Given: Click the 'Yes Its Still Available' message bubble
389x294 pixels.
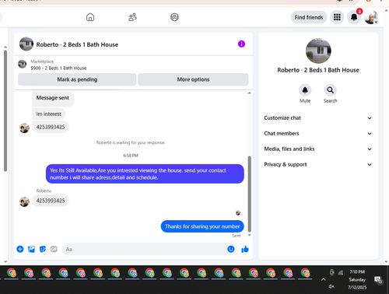Looking at the screenshot, I should [x=145, y=173].
